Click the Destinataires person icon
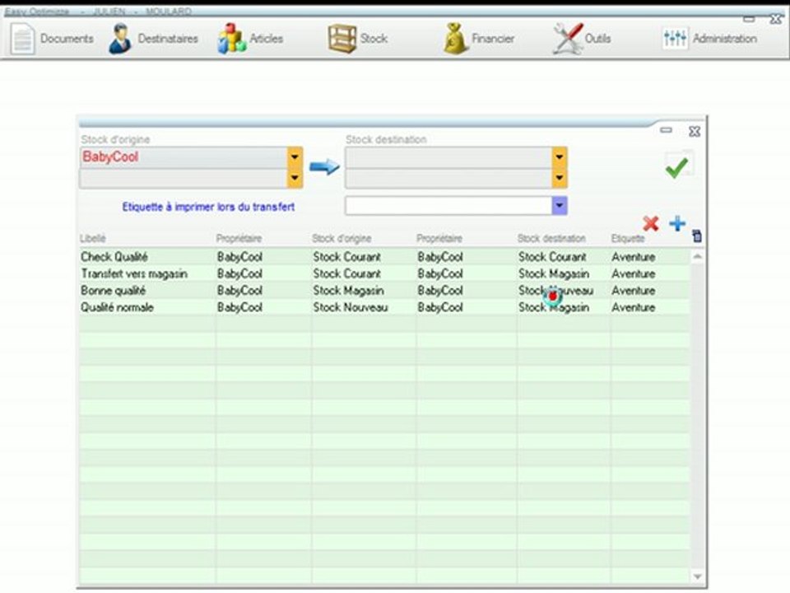 pos(120,39)
